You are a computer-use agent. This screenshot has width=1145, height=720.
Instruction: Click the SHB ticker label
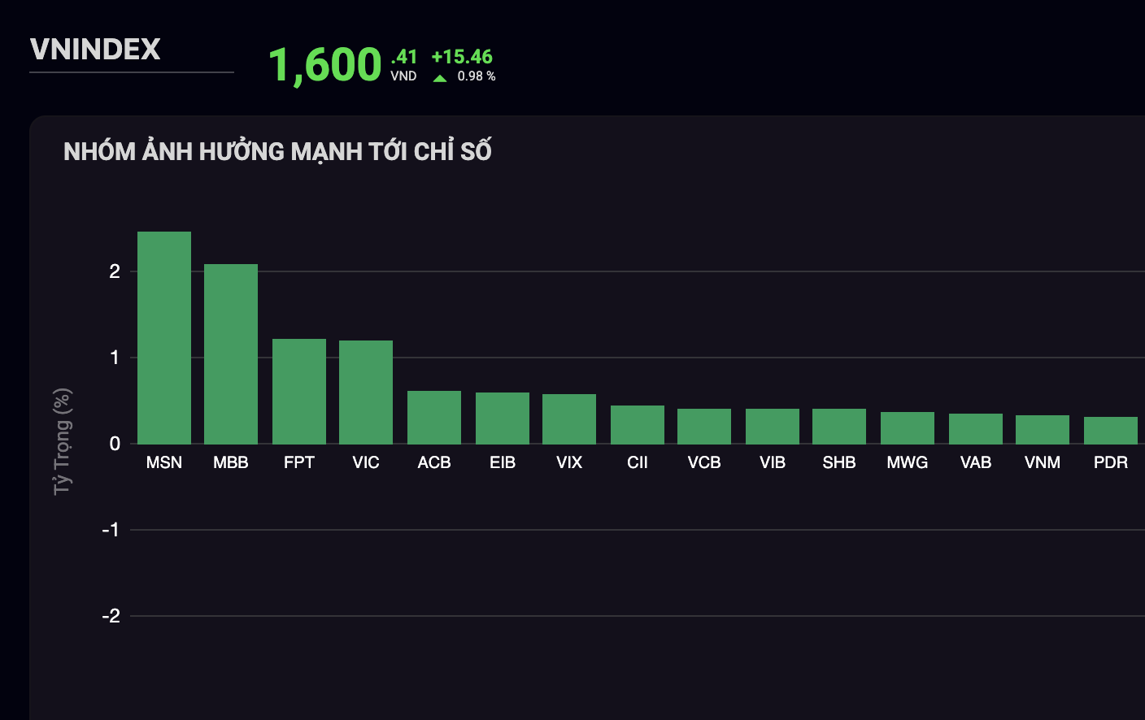tap(839, 462)
